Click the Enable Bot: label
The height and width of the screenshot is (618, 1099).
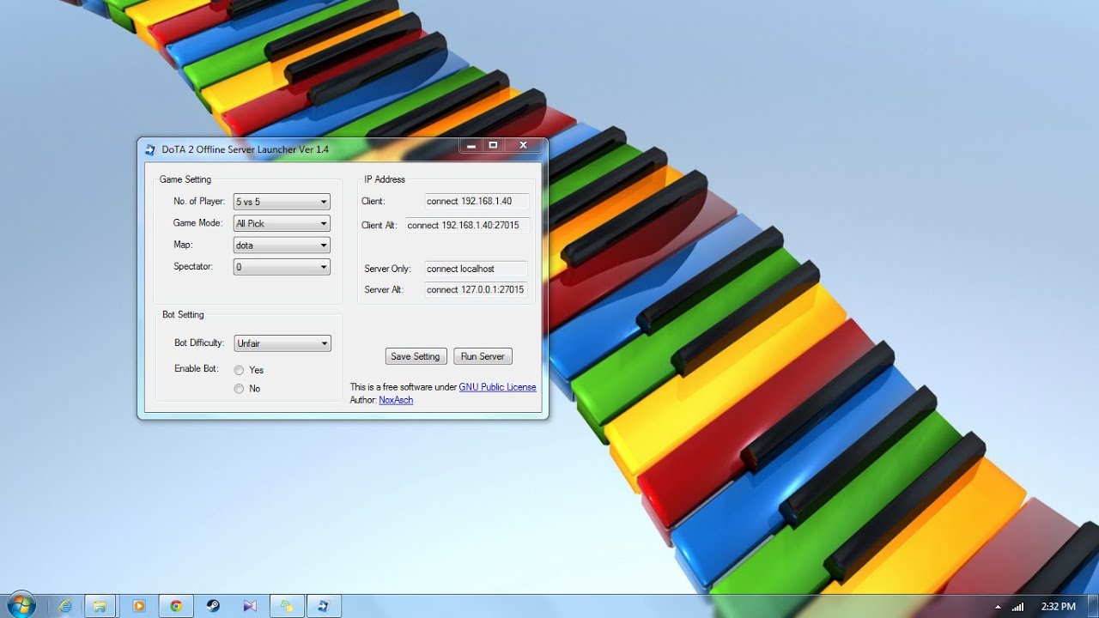pyautogui.click(x=197, y=369)
